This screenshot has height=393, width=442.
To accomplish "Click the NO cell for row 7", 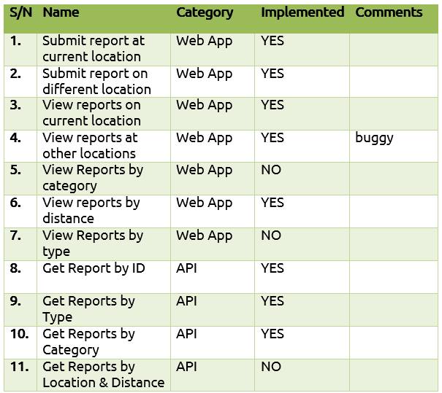I will tap(302, 244).
